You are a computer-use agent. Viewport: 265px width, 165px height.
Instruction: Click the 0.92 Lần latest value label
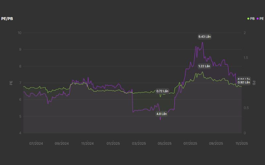point(244,82)
